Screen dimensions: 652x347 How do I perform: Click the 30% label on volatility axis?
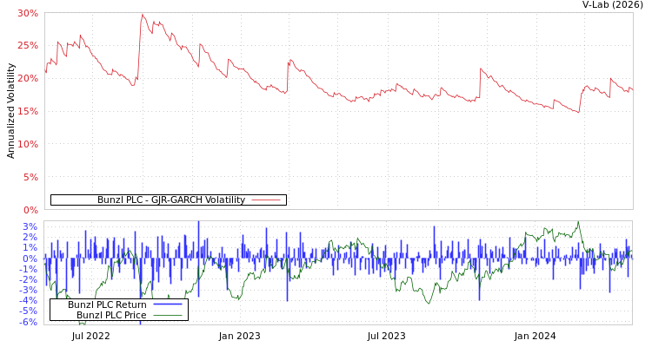click(28, 13)
